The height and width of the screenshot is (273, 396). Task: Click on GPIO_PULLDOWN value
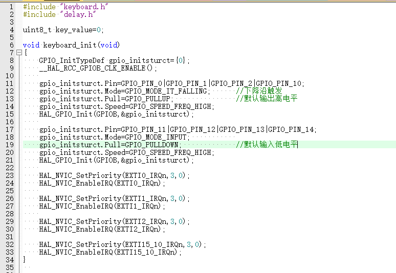[x=151, y=145]
